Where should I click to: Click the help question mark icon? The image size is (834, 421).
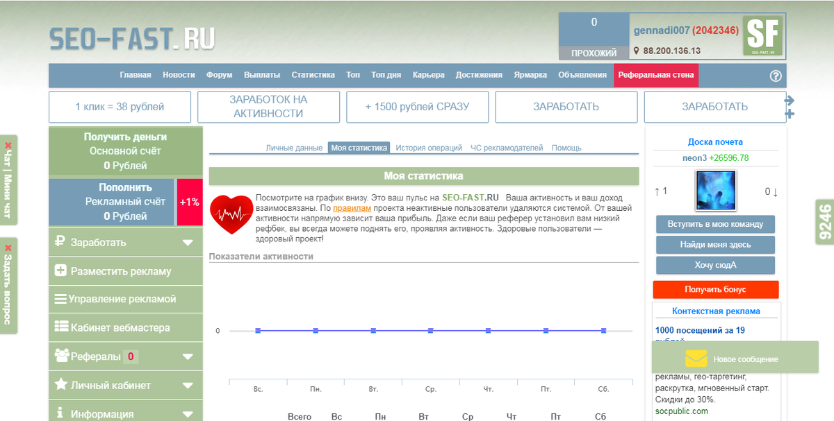(776, 76)
